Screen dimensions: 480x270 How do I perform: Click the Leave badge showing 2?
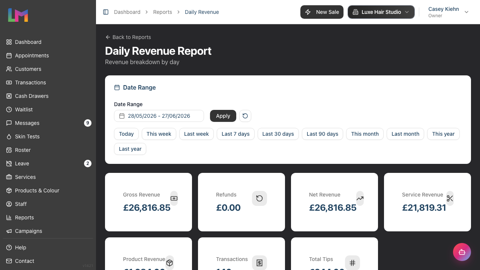pos(88,163)
